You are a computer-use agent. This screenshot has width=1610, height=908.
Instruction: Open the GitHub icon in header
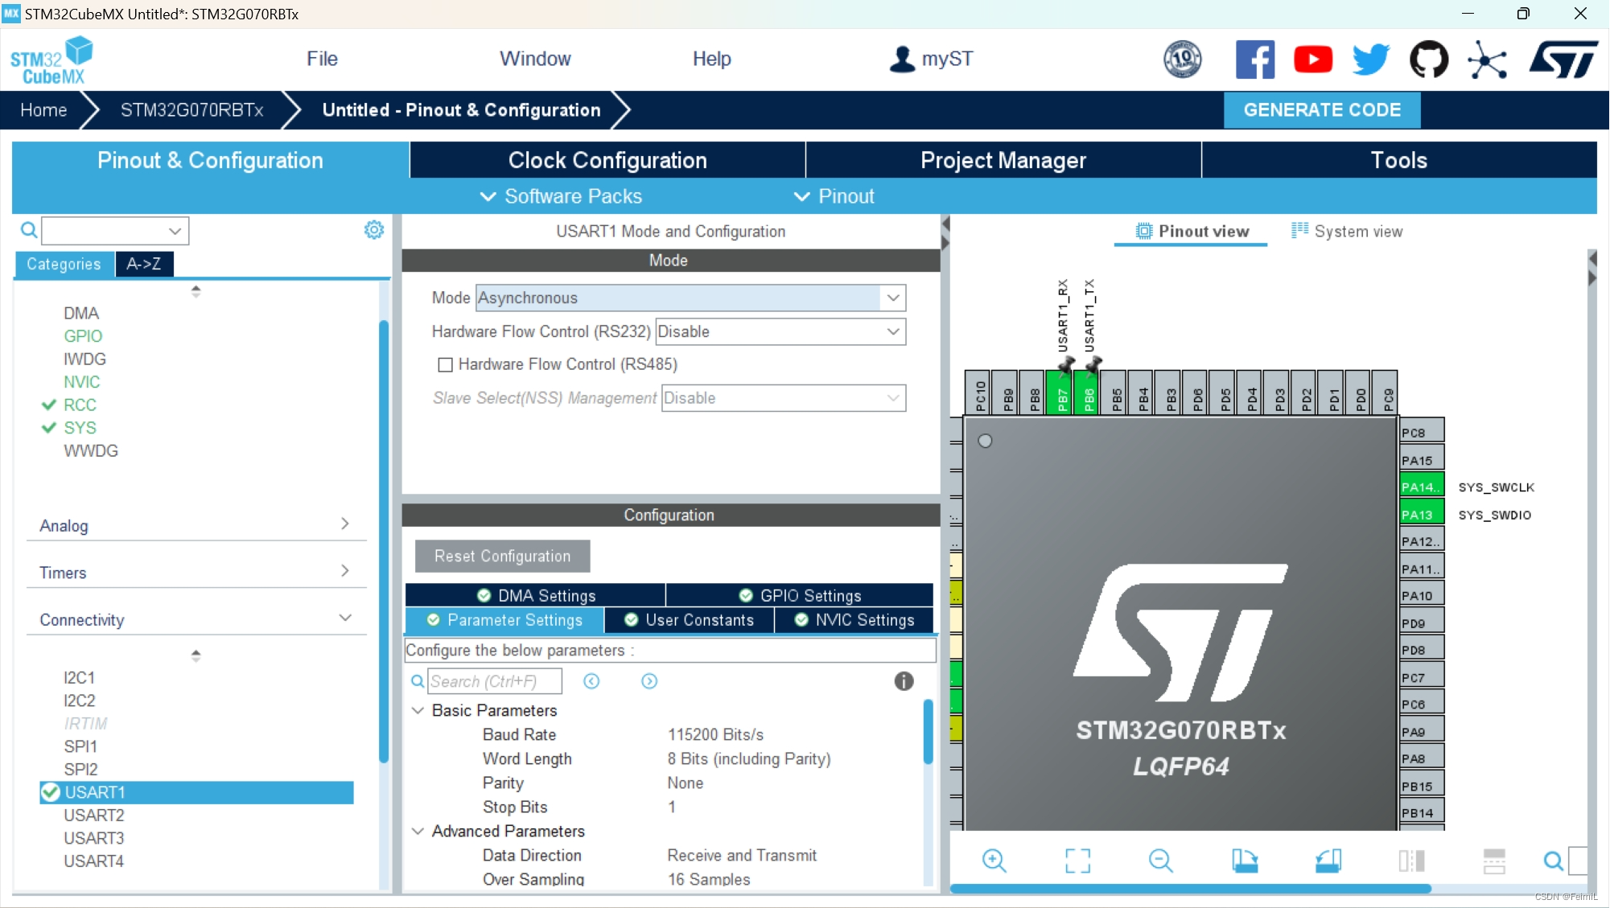click(x=1428, y=60)
